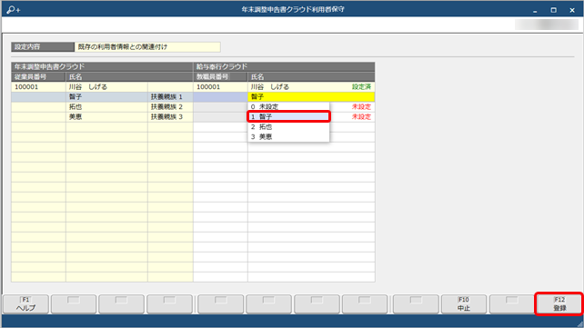Click 川谷 しげる in 給与奉行クラウド column
Viewport: 584px width, 328px height.
point(269,87)
